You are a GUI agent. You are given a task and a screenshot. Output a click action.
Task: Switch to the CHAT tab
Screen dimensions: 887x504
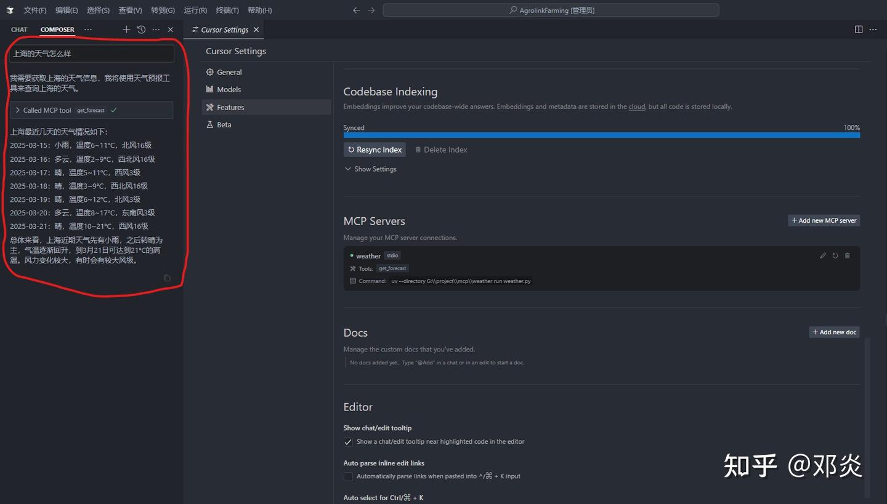click(19, 30)
